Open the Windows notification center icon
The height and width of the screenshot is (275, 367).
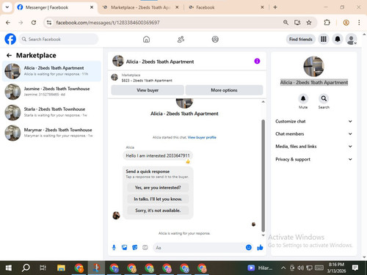(x=355, y=268)
